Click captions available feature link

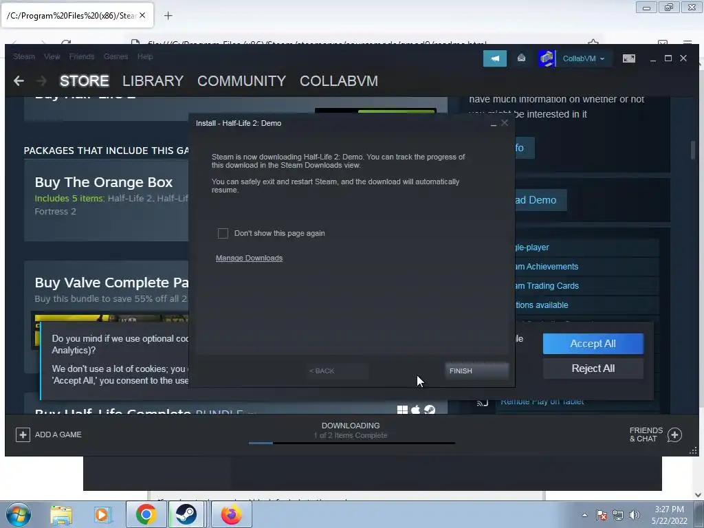[x=542, y=305]
